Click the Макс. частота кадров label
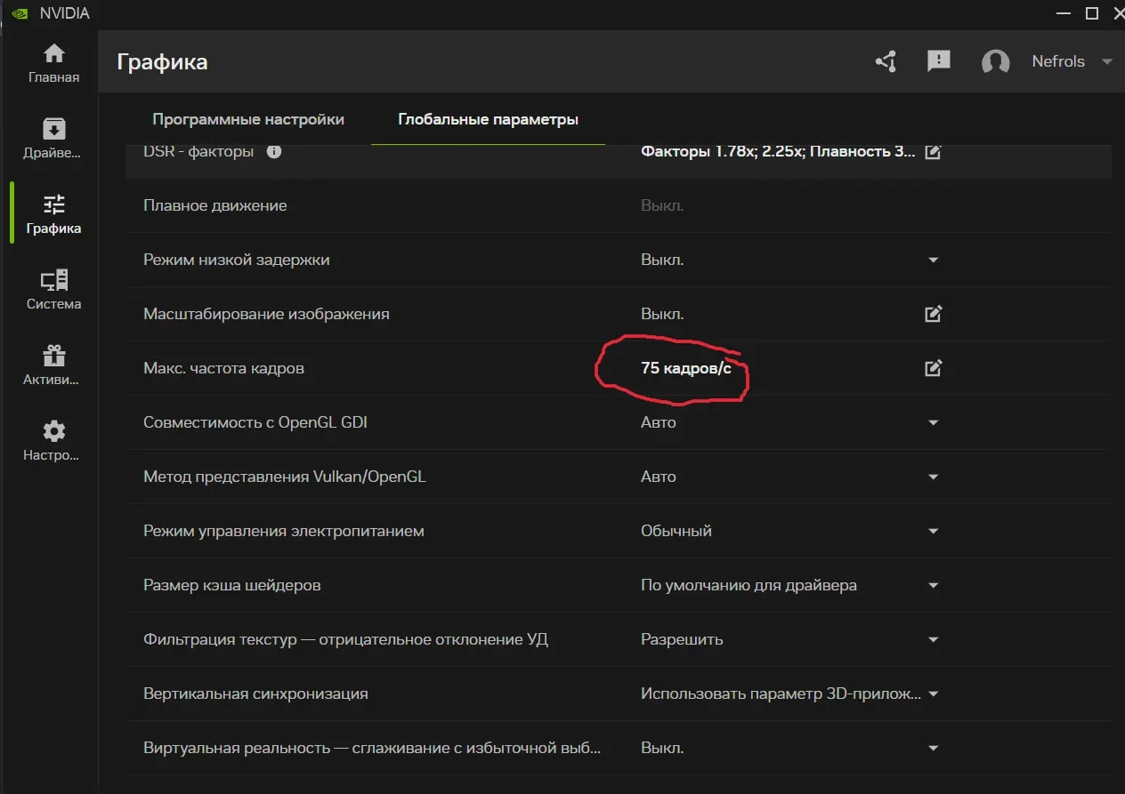Screen dimensions: 1125x794 pyautogui.click(x=223, y=368)
